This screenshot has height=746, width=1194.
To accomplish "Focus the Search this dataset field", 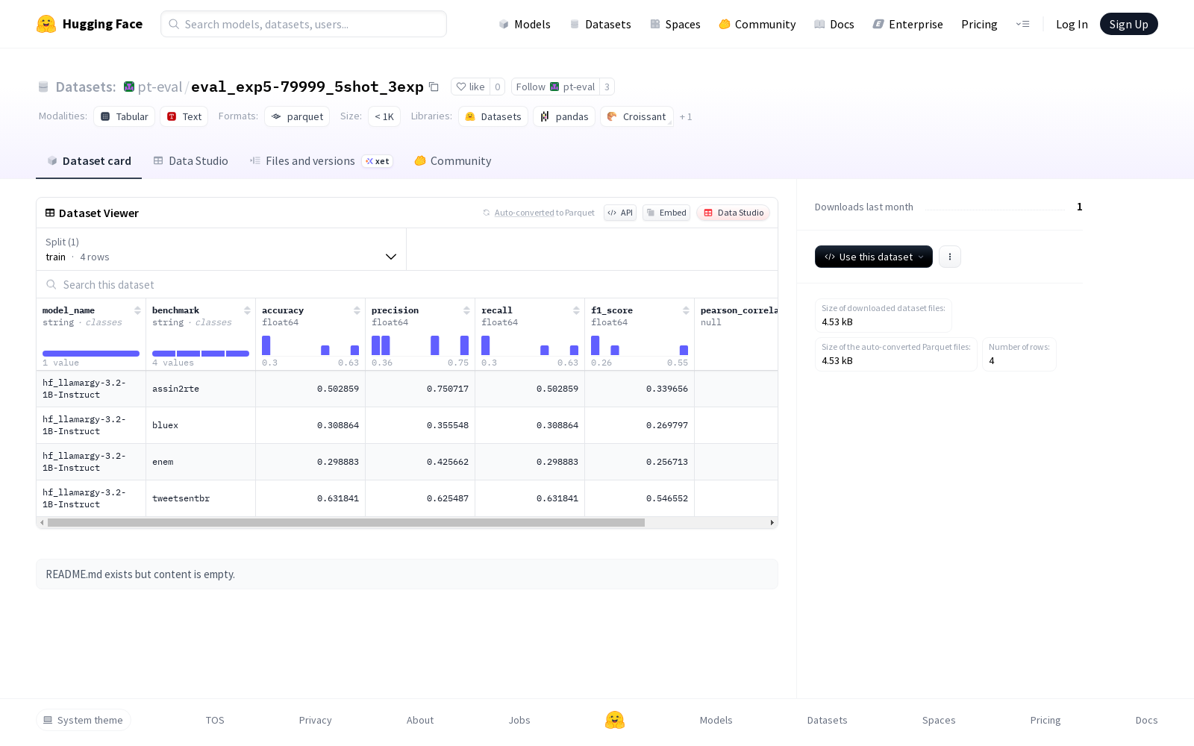I will pos(407,285).
